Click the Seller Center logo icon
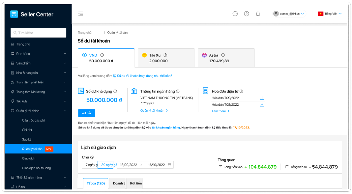Viewport: 352px width, 194px height. (x=14, y=14)
